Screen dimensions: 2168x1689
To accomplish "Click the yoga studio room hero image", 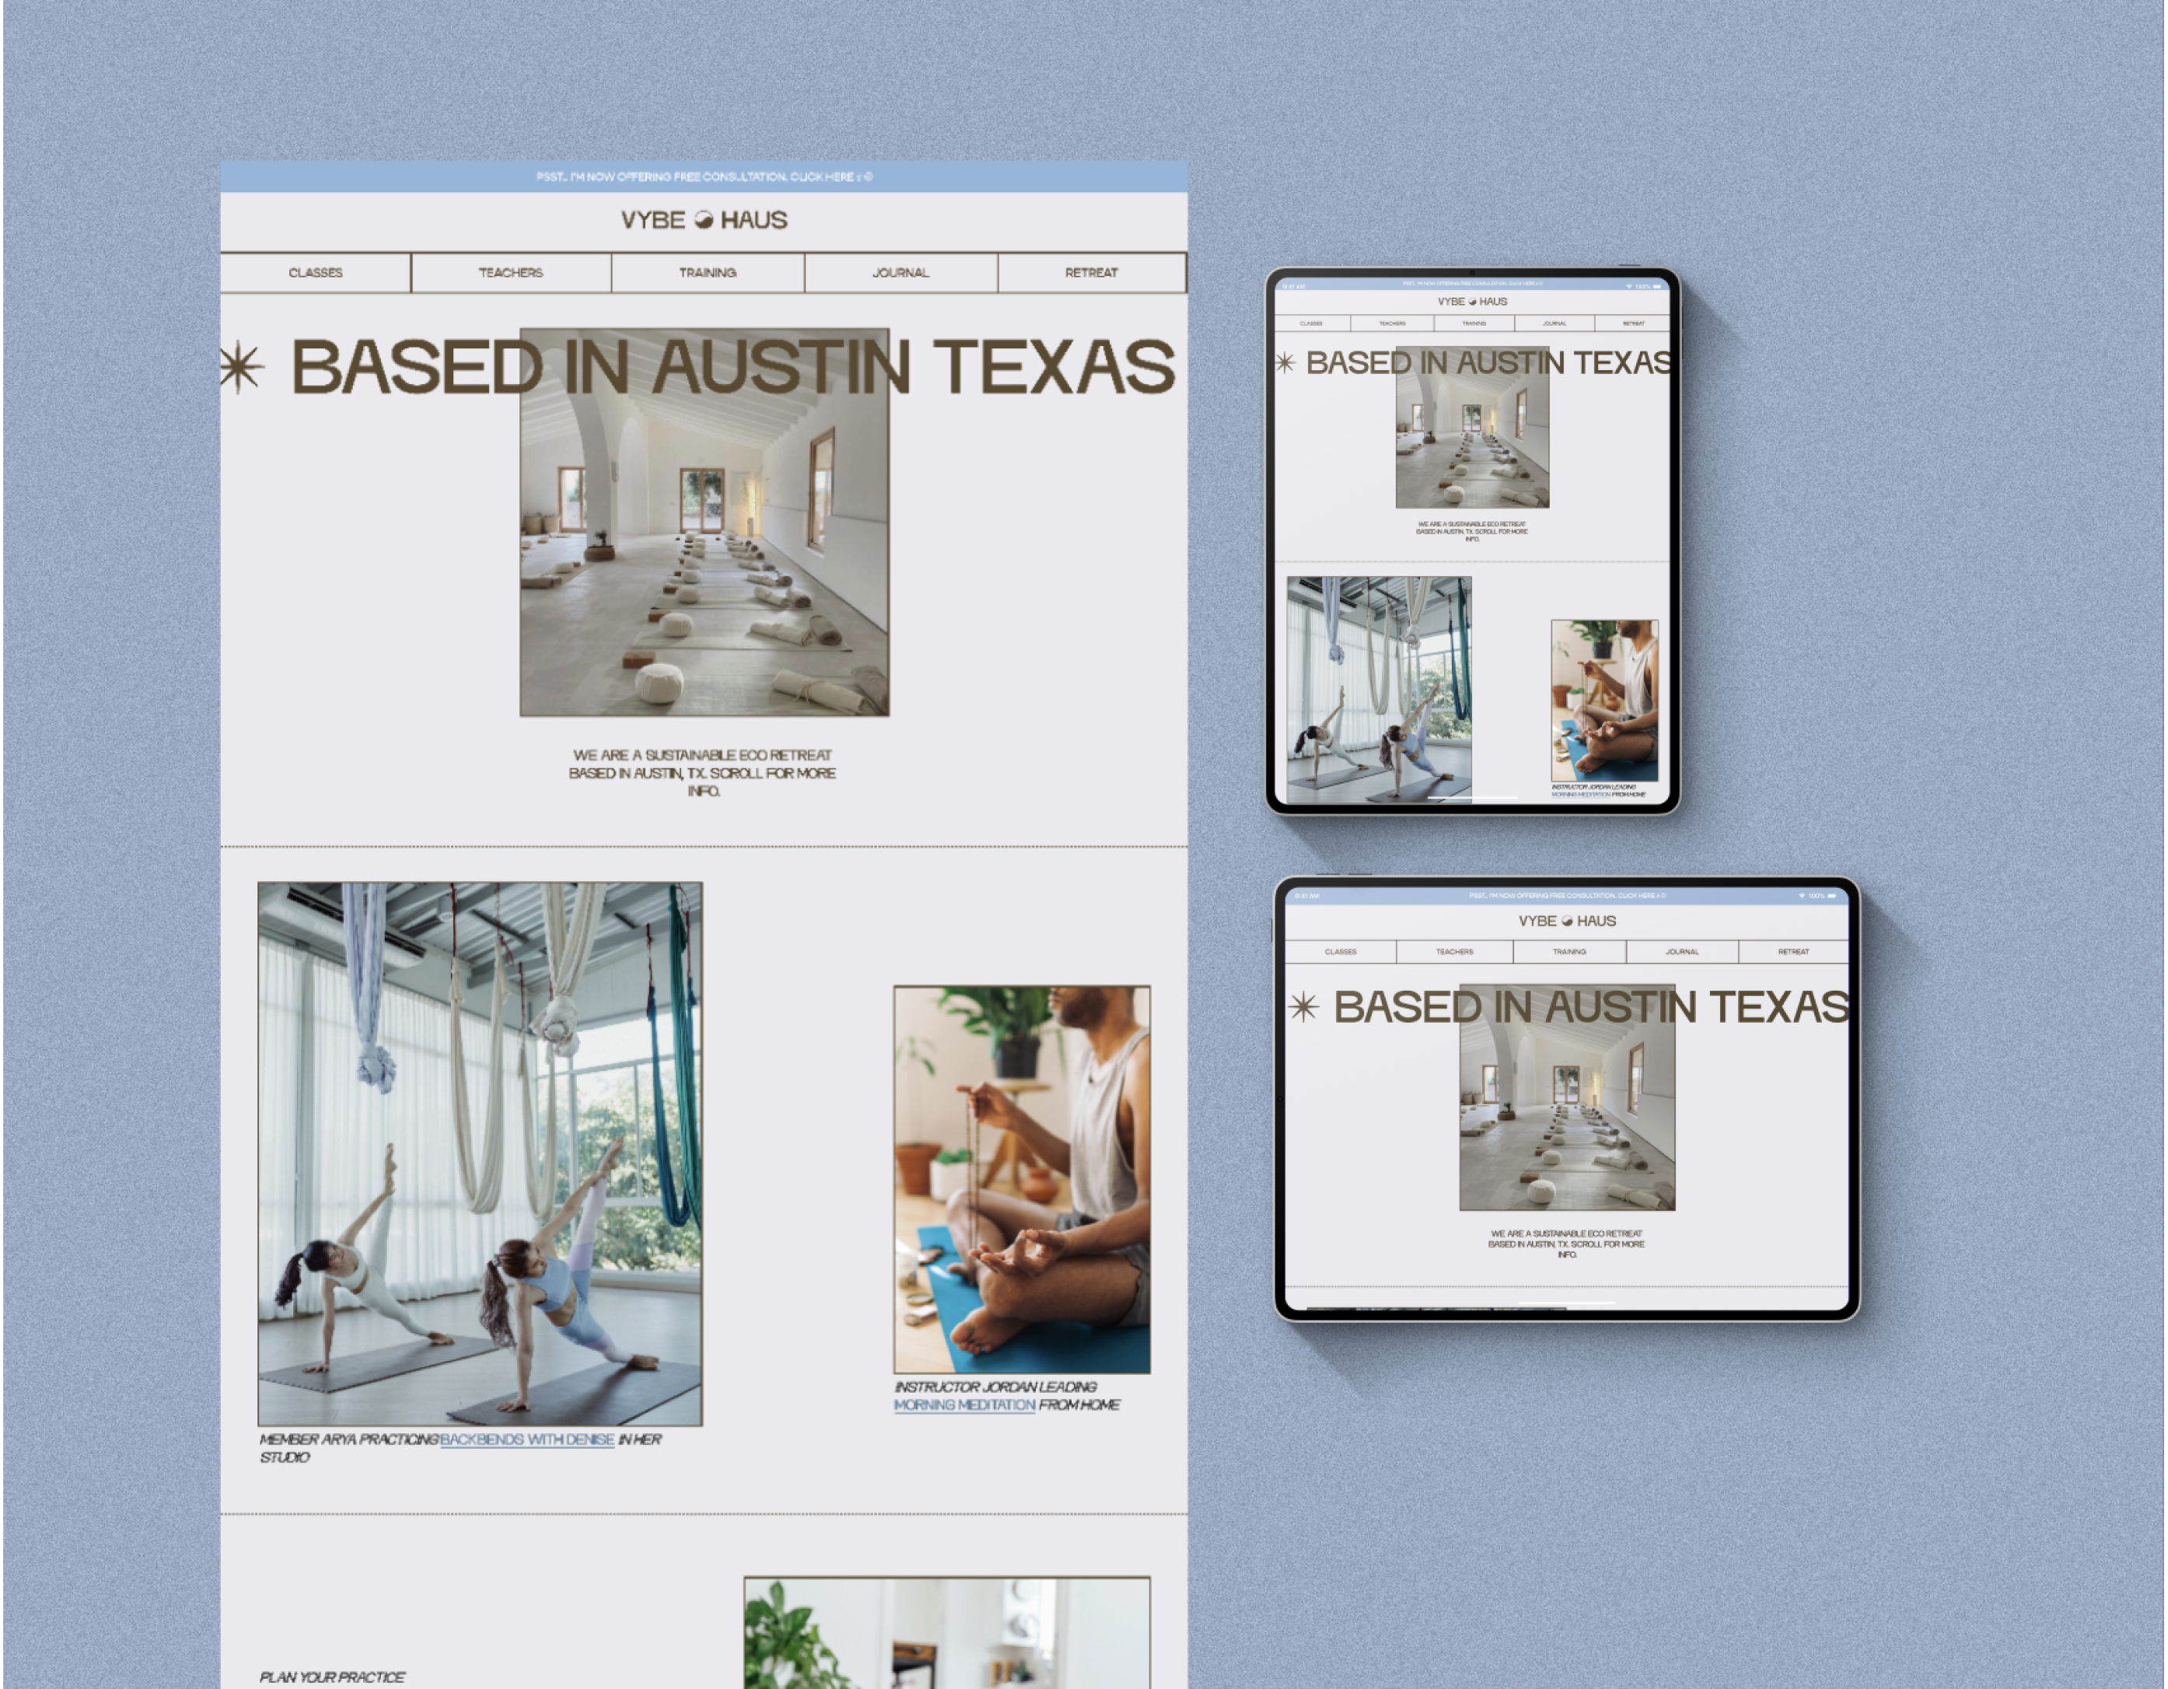I will point(705,523).
